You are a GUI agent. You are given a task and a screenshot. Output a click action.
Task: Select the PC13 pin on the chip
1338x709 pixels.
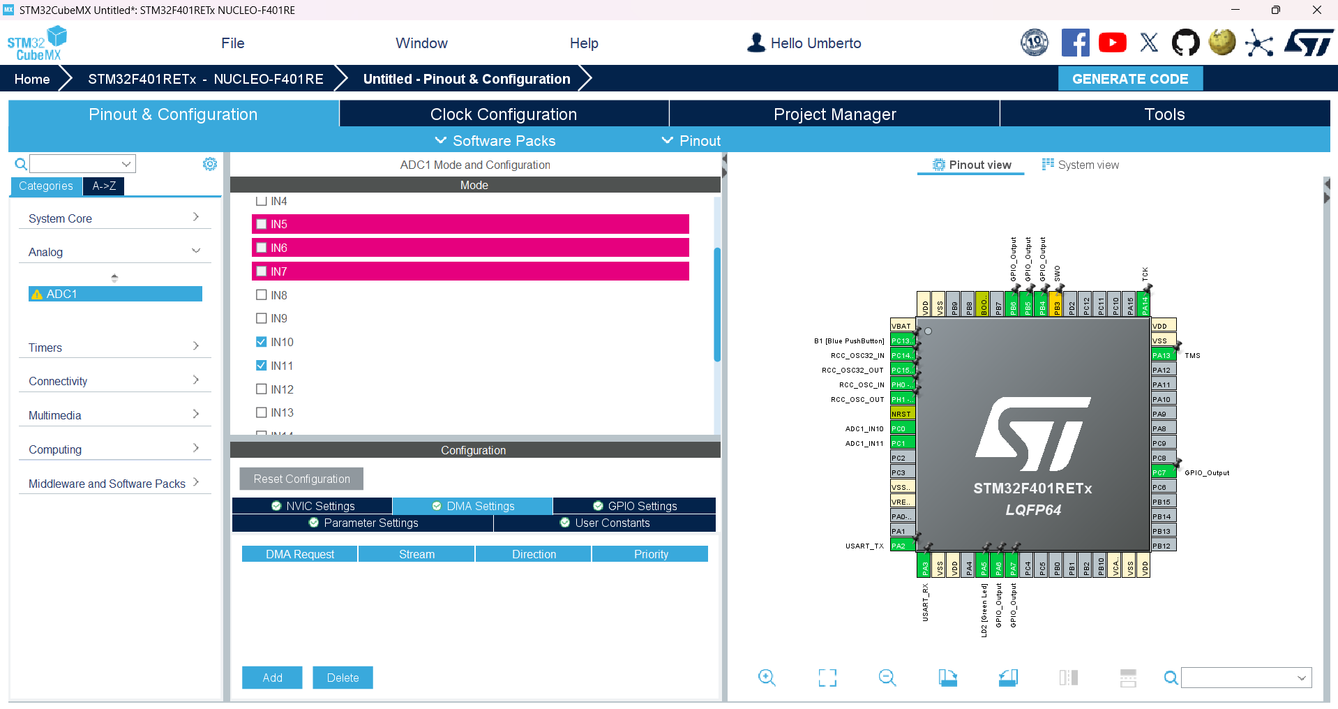[x=903, y=341]
